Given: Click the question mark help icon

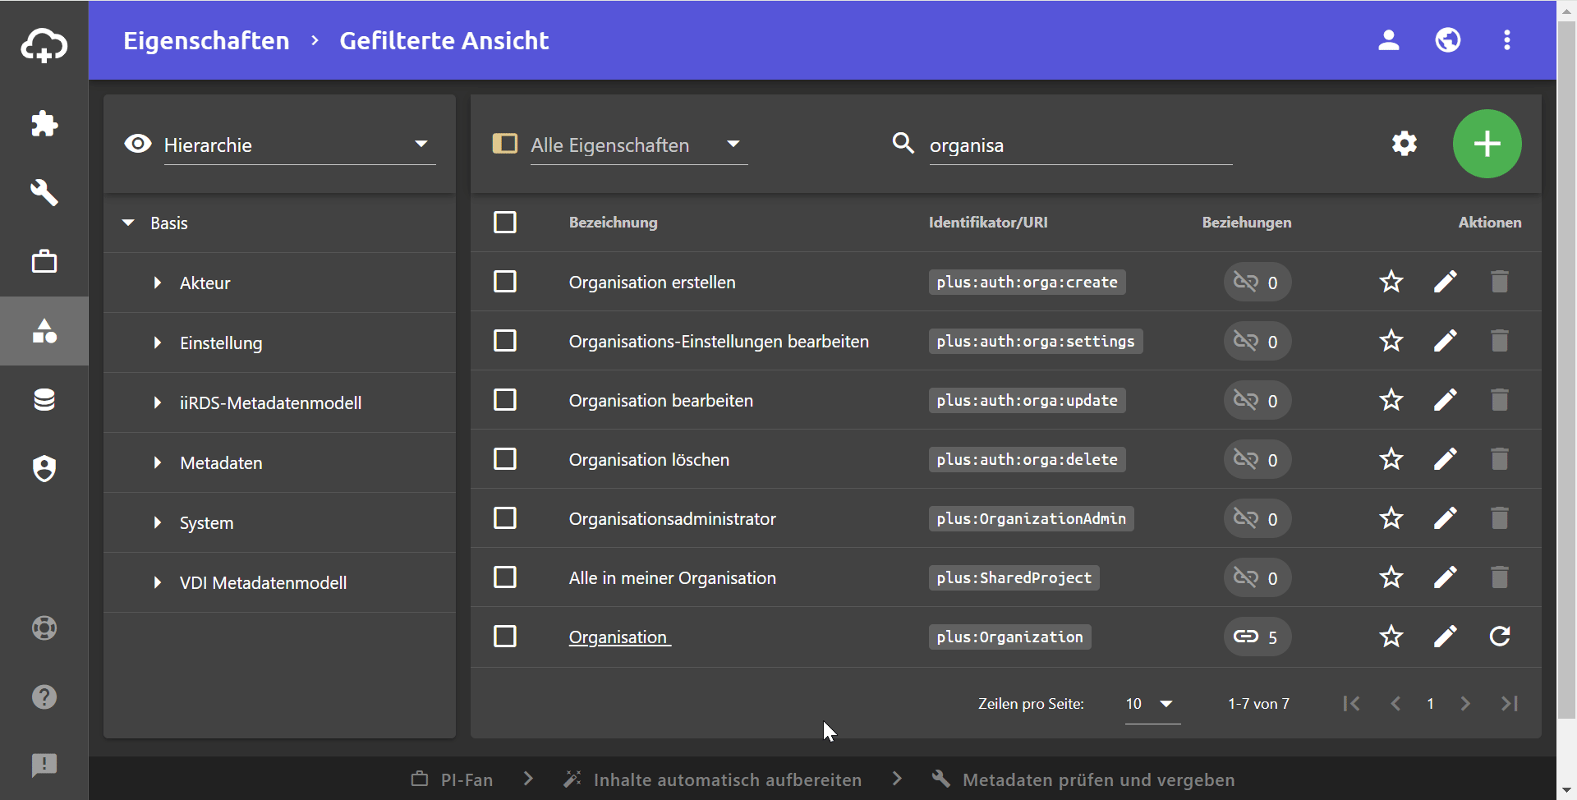Looking at the screenshot, I should pos(44,697).
